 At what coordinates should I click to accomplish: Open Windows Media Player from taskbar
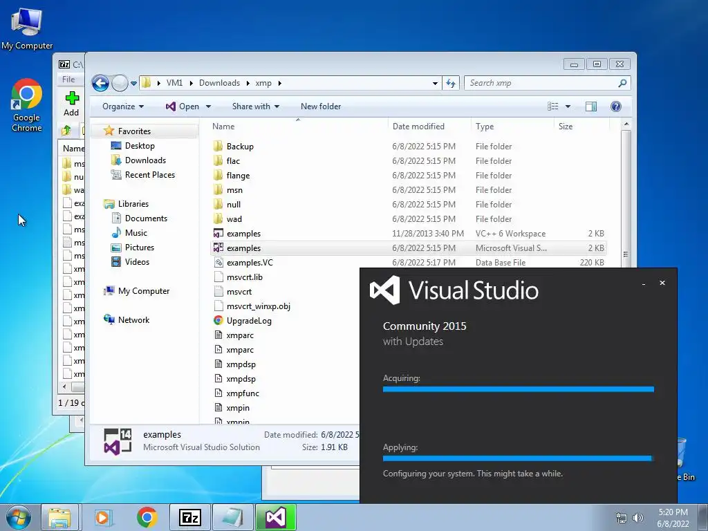pos(103,518)
